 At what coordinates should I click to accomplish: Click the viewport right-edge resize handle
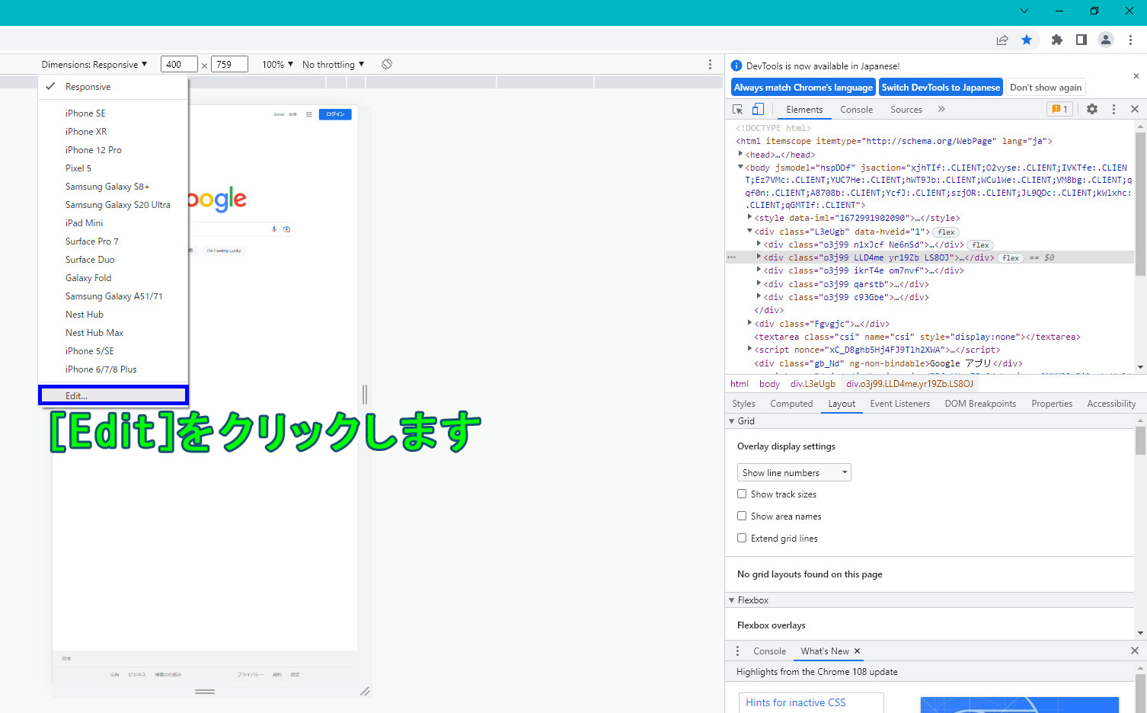(365, 394)
